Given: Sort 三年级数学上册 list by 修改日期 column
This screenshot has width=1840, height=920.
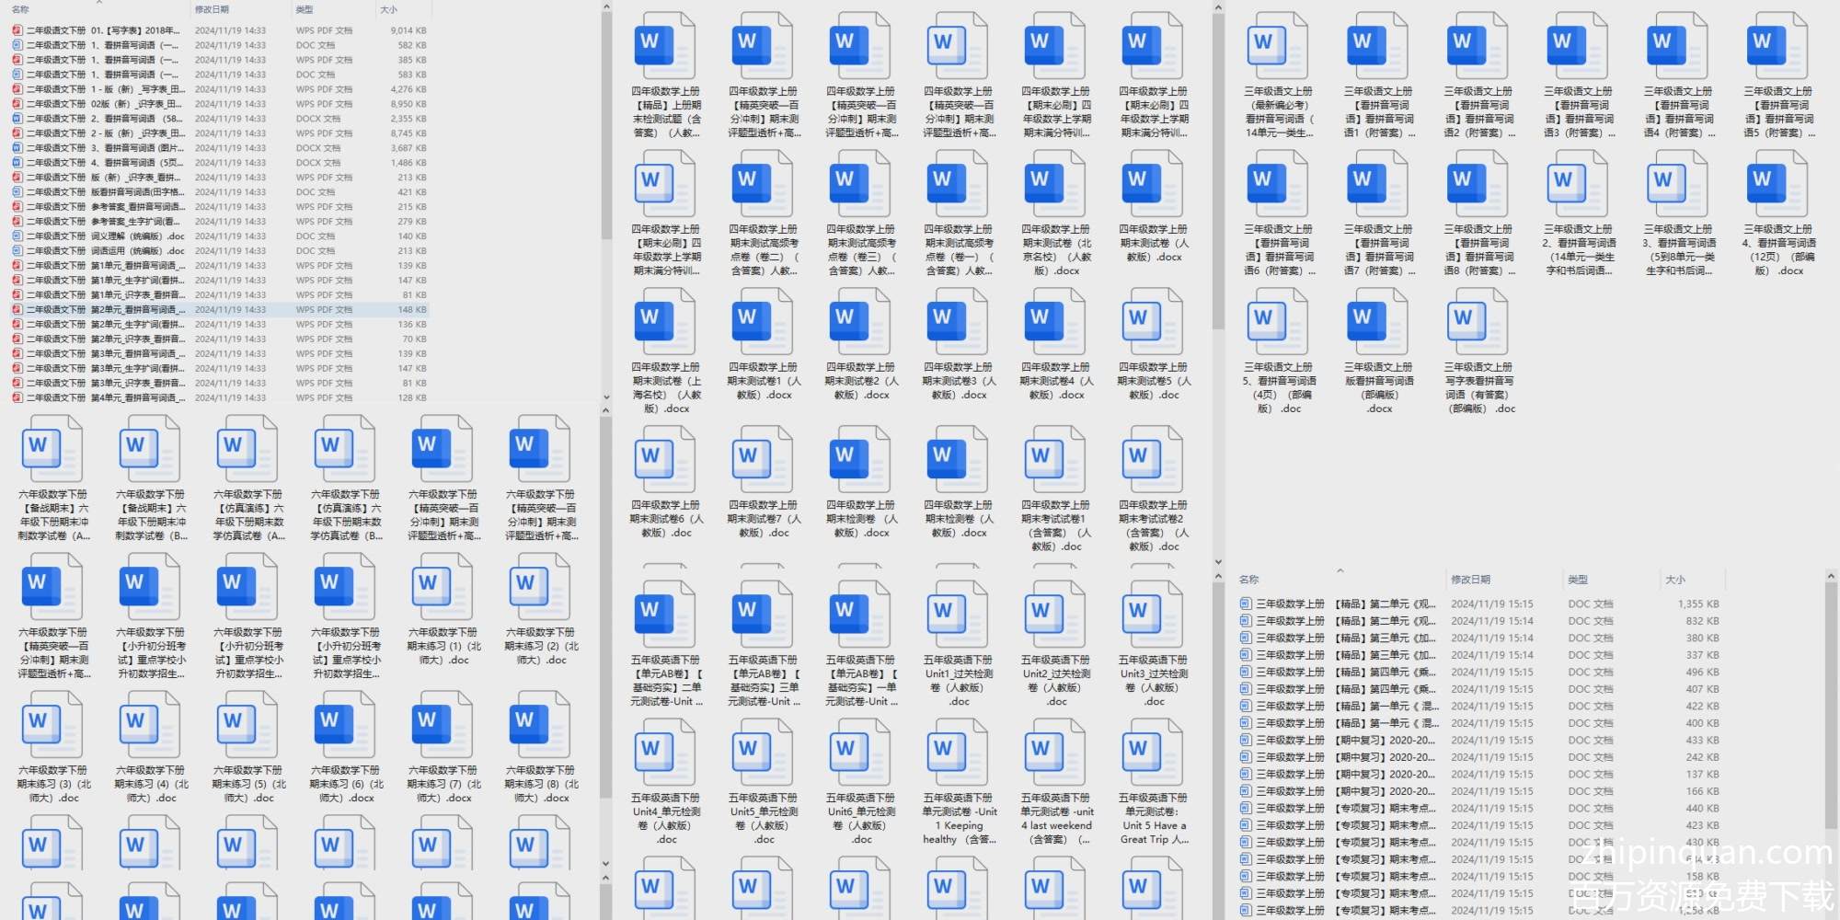Looking at the screenshot, I should point(1470,580).
